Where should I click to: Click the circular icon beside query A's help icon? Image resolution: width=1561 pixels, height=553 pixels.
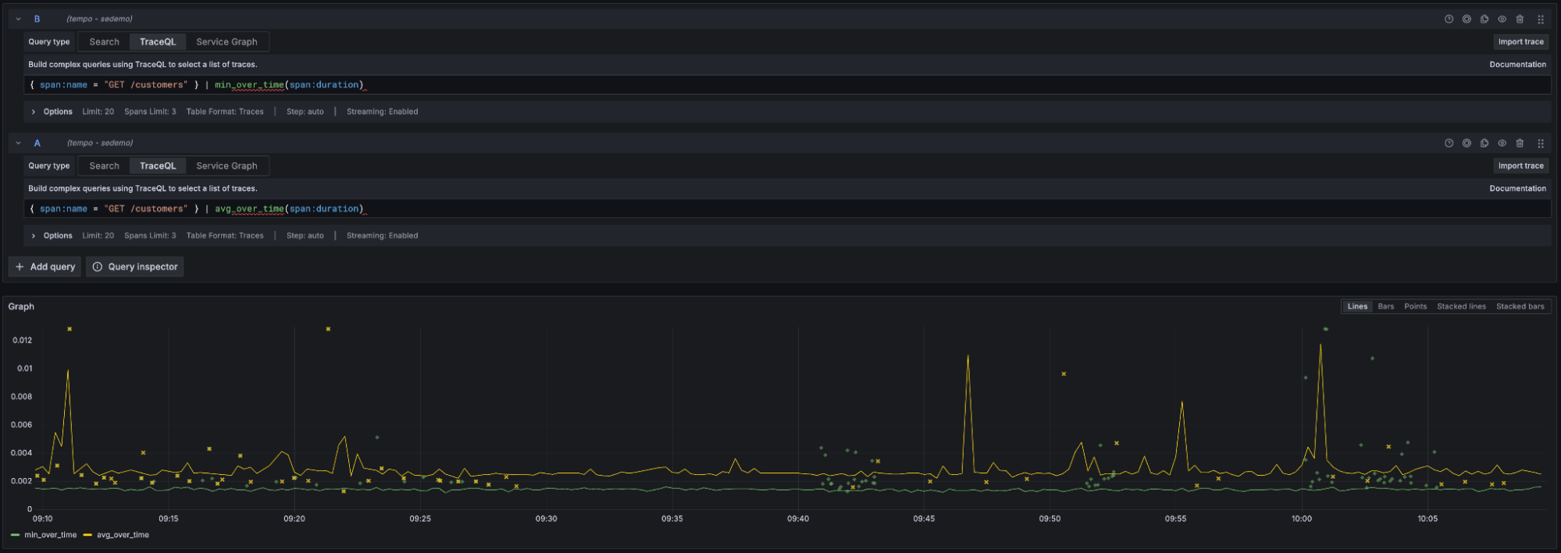pos(1467,143)
